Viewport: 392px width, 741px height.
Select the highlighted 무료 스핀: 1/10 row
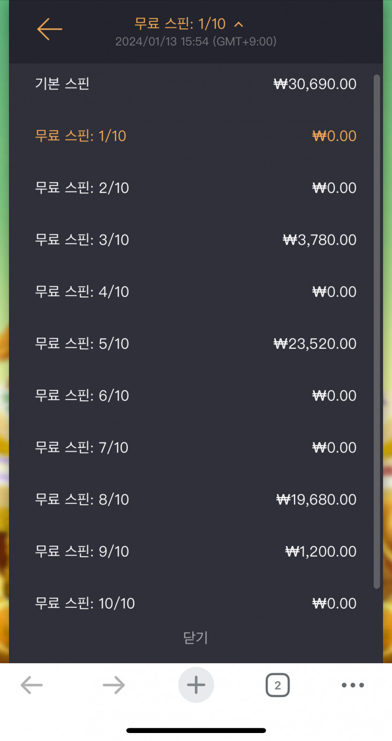(x=196, y=136)
